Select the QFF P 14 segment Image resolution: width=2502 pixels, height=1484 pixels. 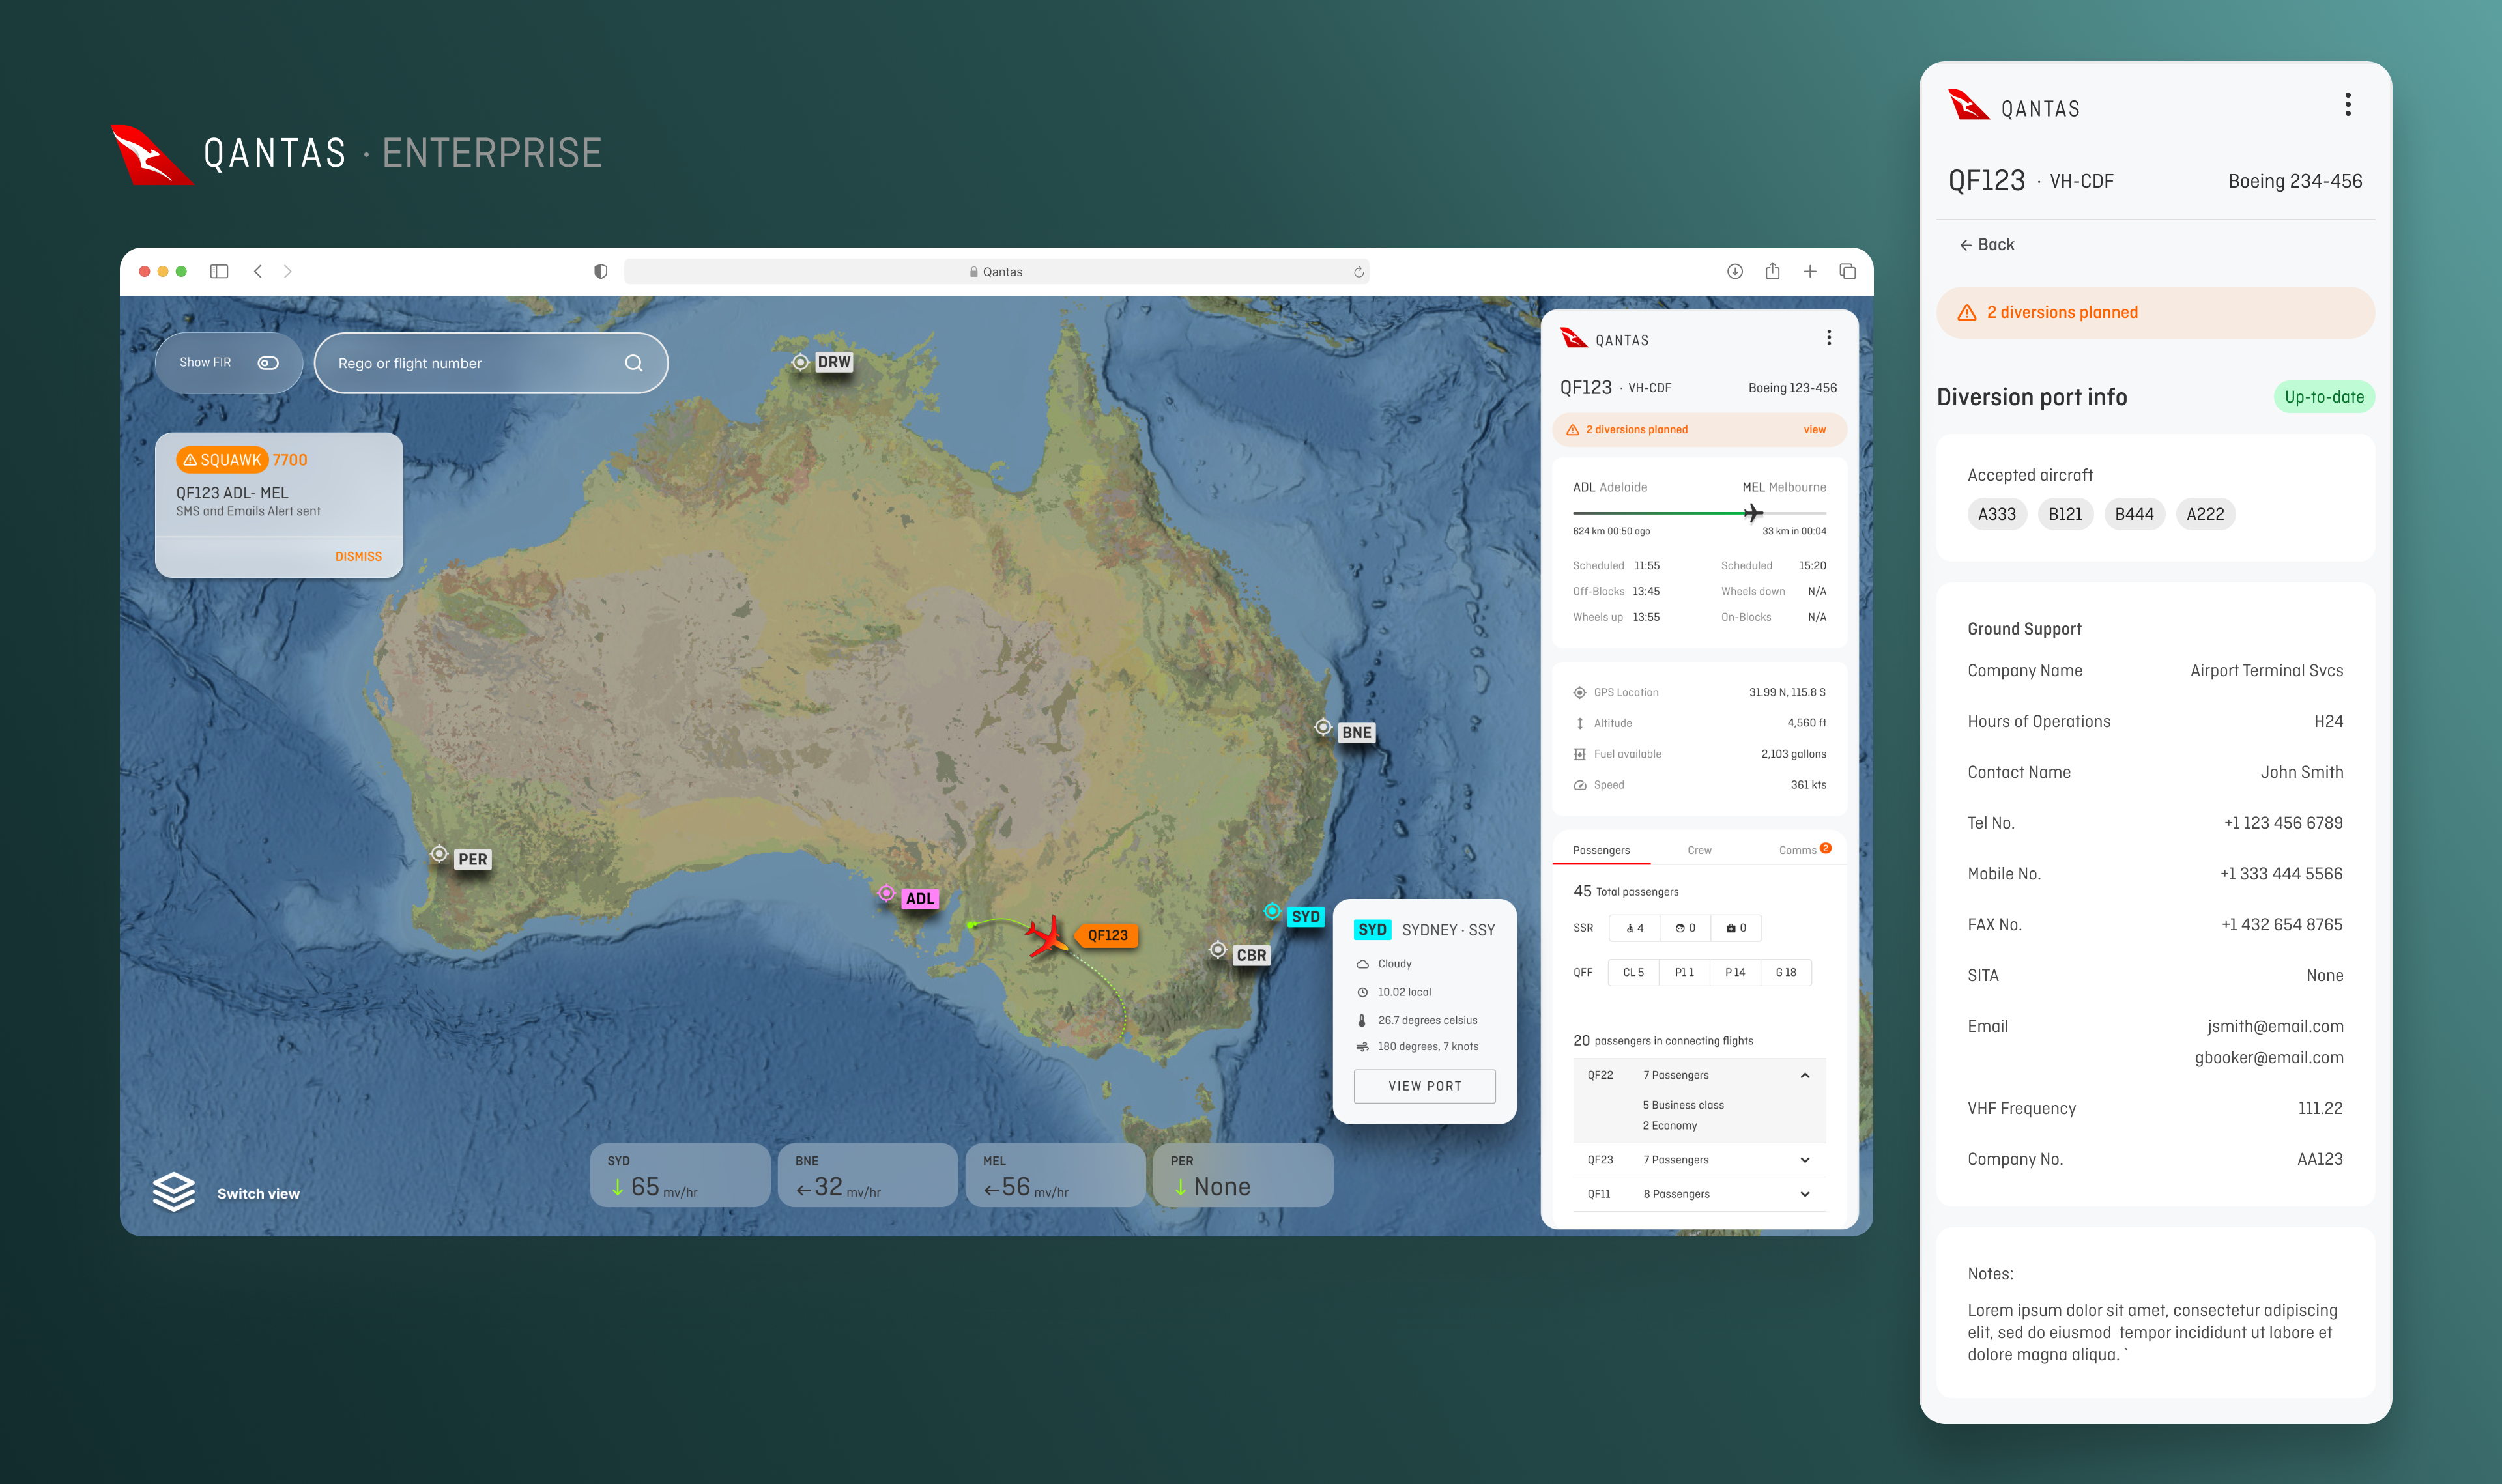click(x=1735, y=972)
